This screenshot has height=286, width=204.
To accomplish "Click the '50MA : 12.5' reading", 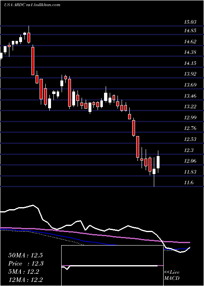I will click(25, 255).
